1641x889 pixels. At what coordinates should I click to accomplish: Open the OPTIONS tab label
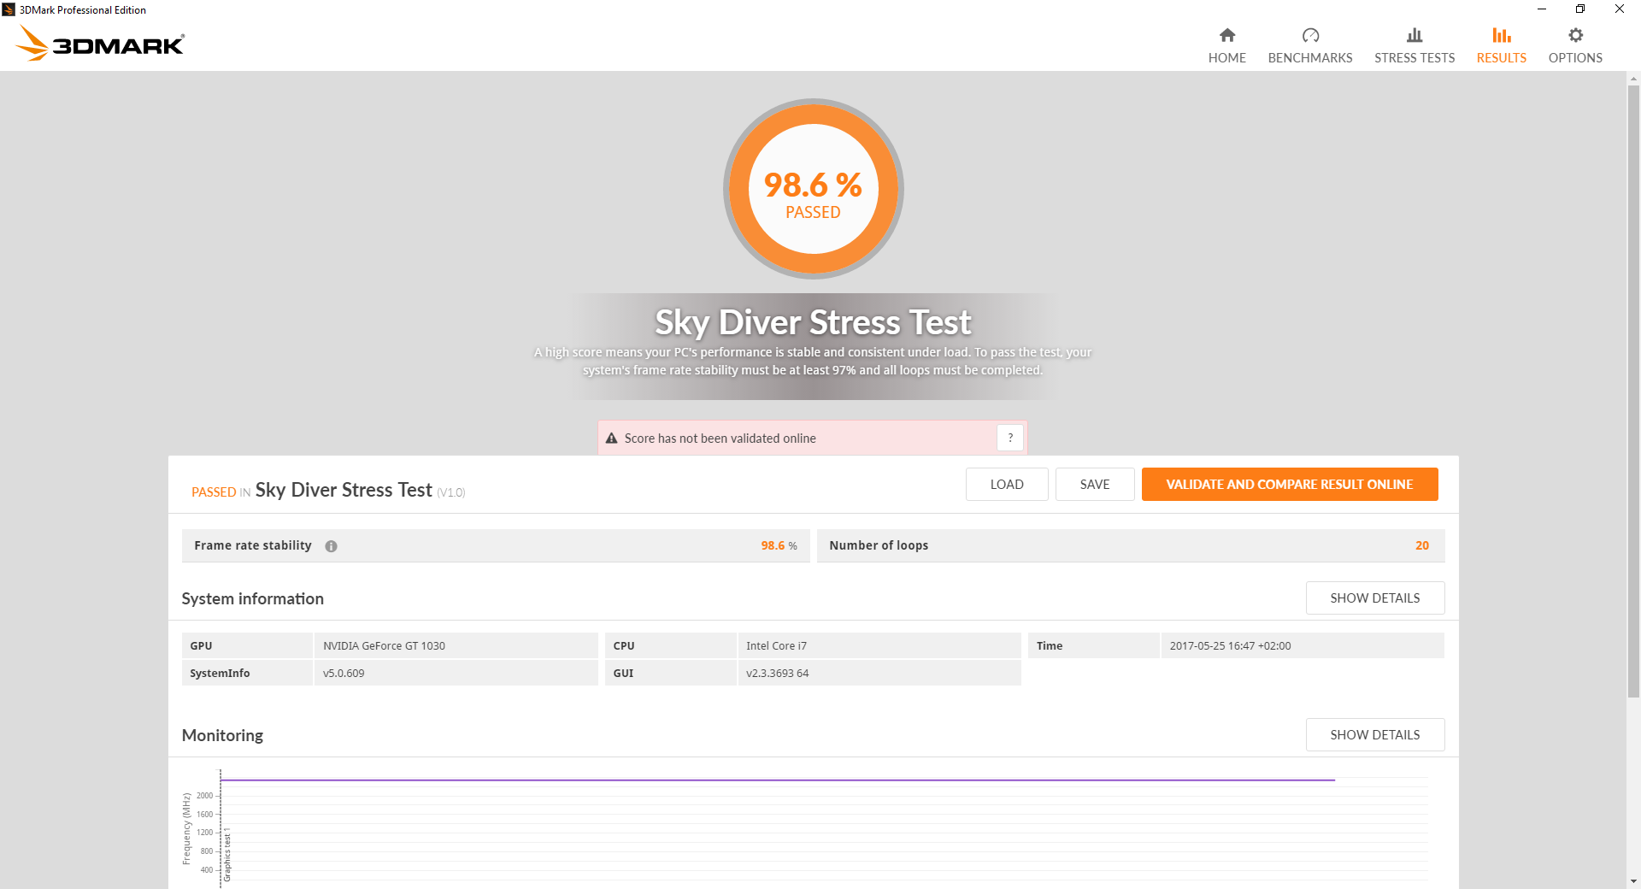1575,58
